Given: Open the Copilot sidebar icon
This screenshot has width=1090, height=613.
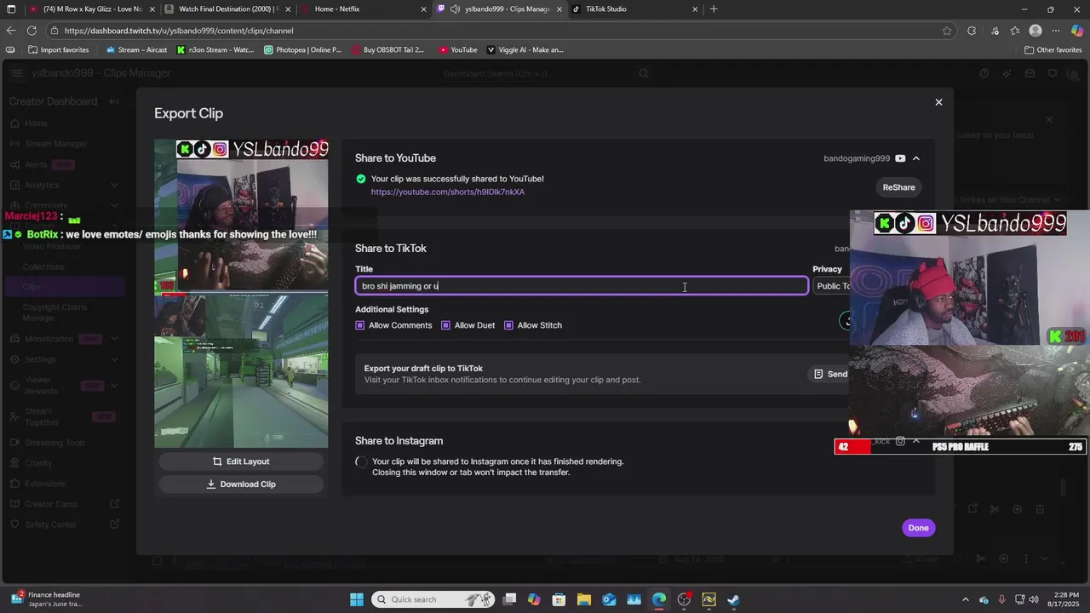Looking at the screenshot, I should (x=1077, y=31).
